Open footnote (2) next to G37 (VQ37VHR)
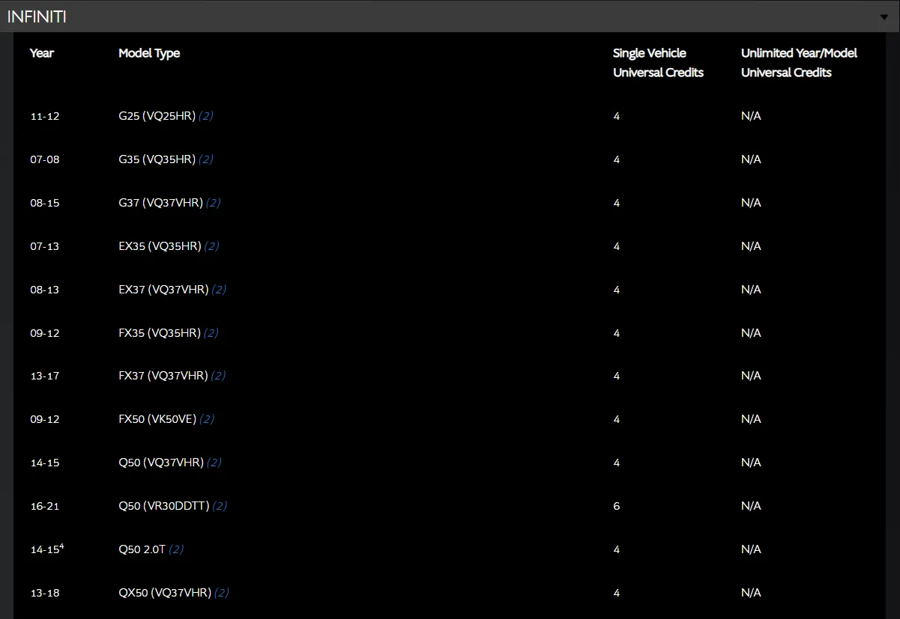The image size is (900, 619). click(214, 203)
